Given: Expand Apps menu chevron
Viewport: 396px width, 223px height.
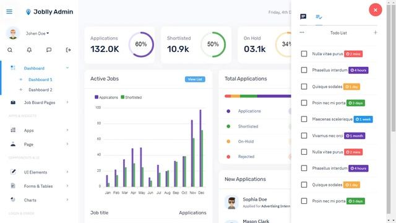Looking at the screenshot, I should pos(67,130).
